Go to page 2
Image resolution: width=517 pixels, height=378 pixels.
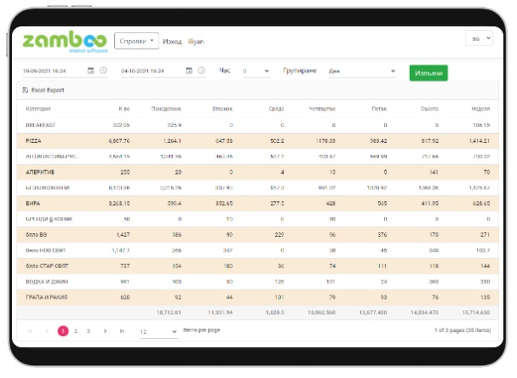click(76, 331)
